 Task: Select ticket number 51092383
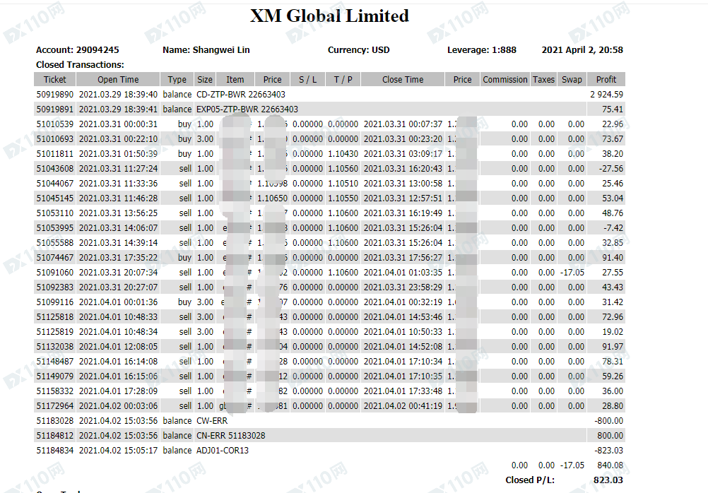(x=54, y=287)
